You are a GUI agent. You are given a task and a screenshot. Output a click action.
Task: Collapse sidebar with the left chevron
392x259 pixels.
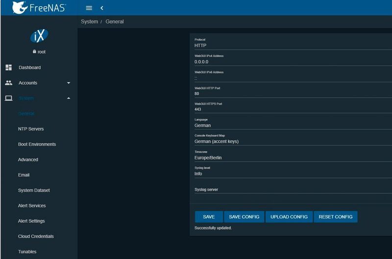pyautogui.click(x=102, y=8)
